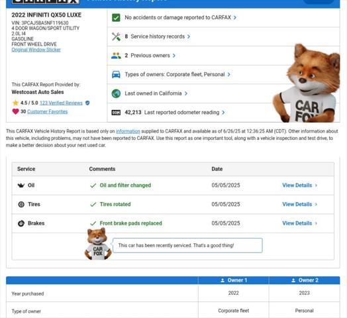Click the checkmark beside Oil and filter changed
This screenshot has width=347, height=318.
pos(93,185)
